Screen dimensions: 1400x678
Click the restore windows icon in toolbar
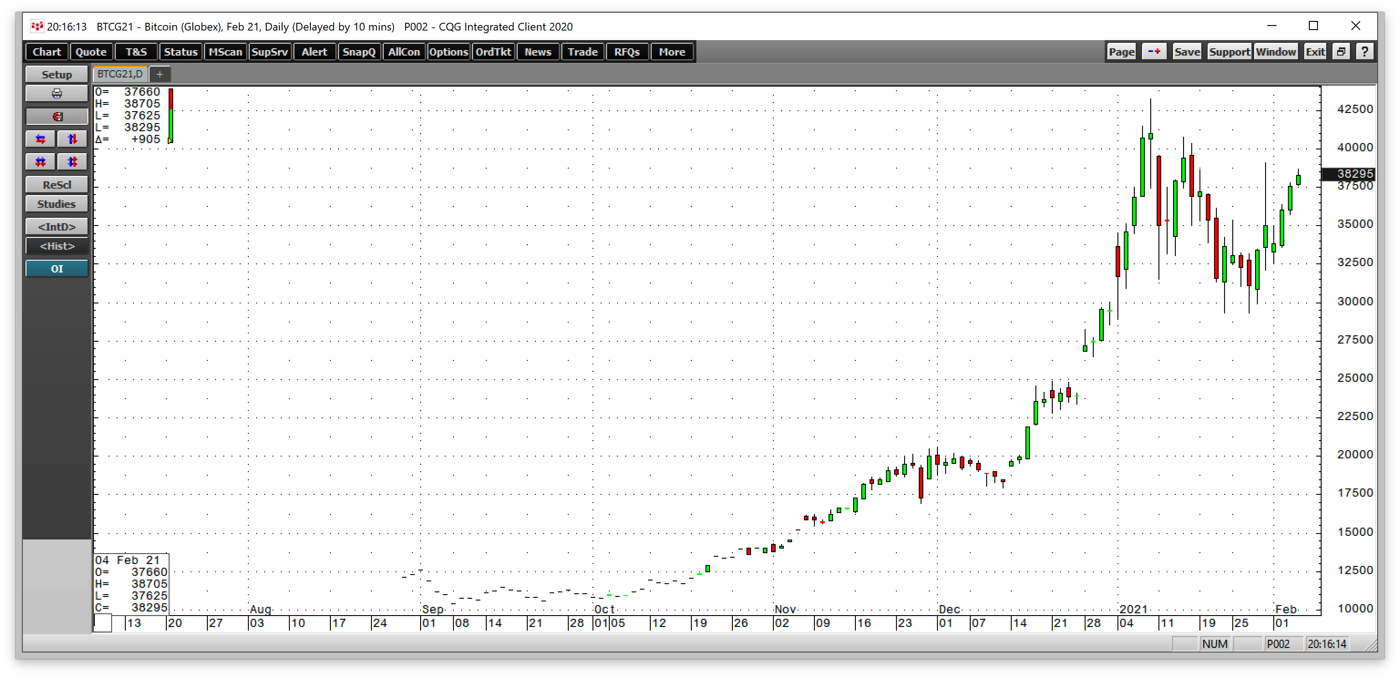point(1341,51)
